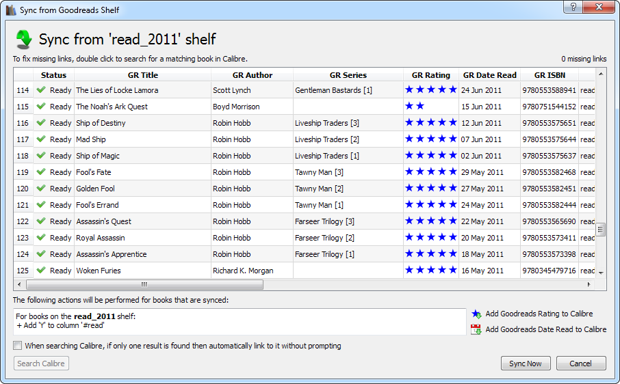Click the two-star rating for The Noah's Ark Quest
Screen dimensions: 620x384
pos(415,106)
